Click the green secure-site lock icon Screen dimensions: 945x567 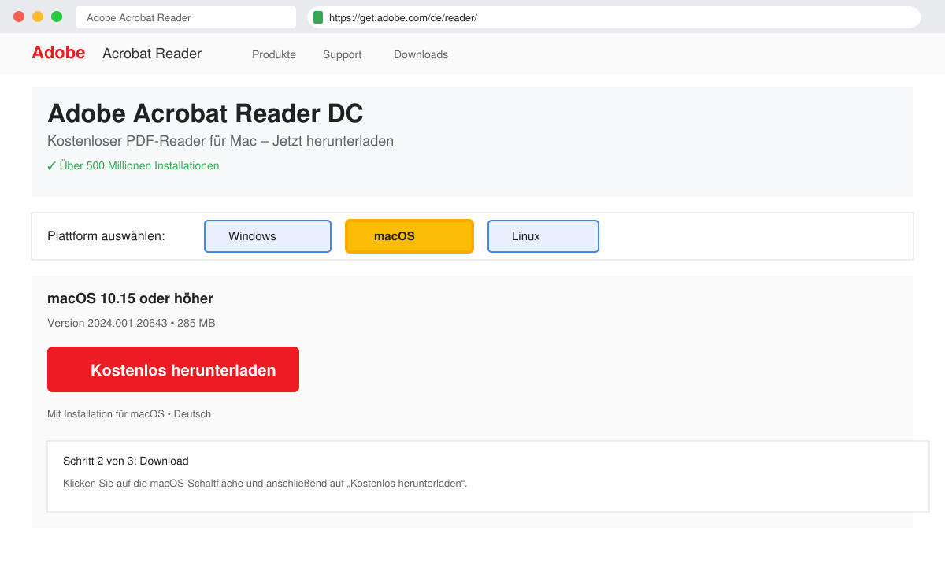click(318, 17)
